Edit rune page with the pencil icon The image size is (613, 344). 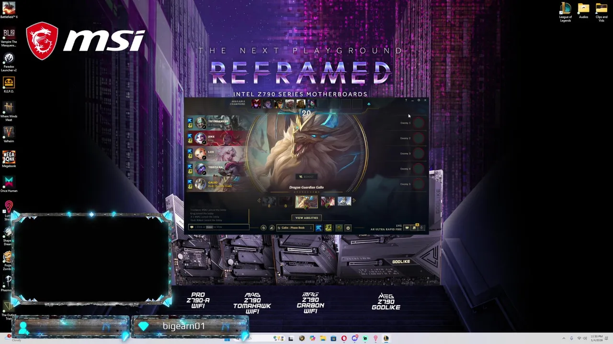coord(272,228)
